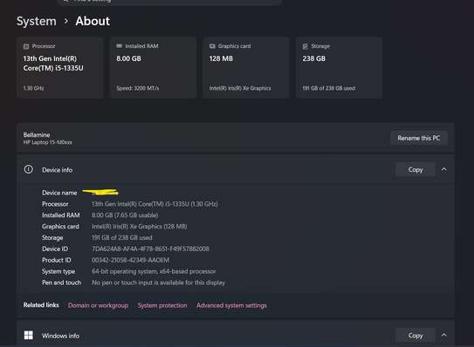Image resolution: width=474 pixels, height=347 pixels.
Task: Click the Processor chip icon in top card
Action: [26, 46]
